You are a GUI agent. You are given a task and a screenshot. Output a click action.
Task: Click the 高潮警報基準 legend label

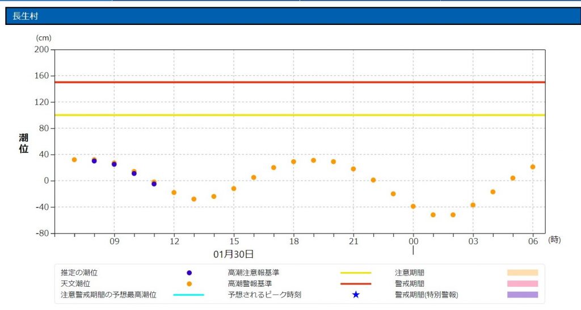click(250, 284)
